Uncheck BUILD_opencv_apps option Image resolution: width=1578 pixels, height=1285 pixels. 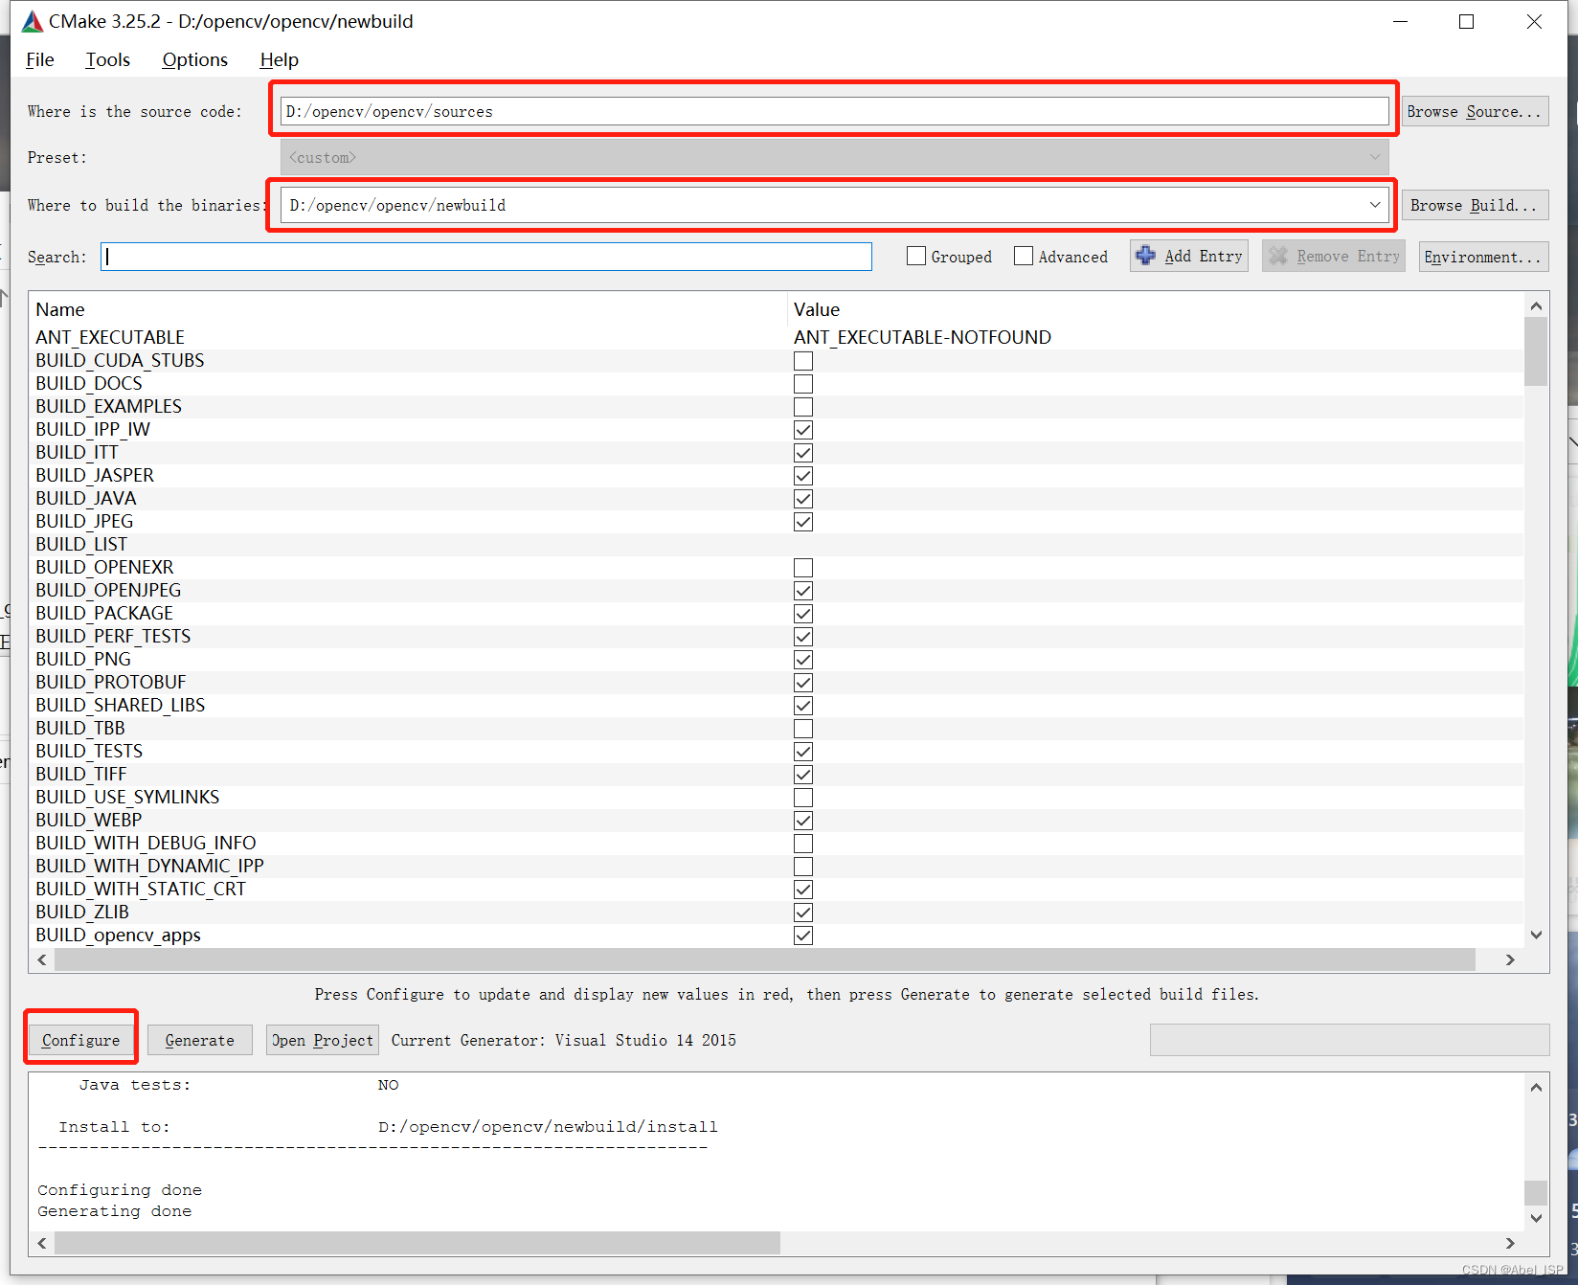803,936
